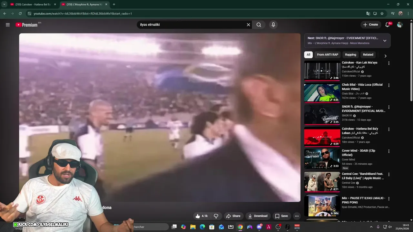Image resolution: width=413 pixels, height=232 pixels.
Task: Open more actions ellipsis under the video
Action: tap(297, 216)
